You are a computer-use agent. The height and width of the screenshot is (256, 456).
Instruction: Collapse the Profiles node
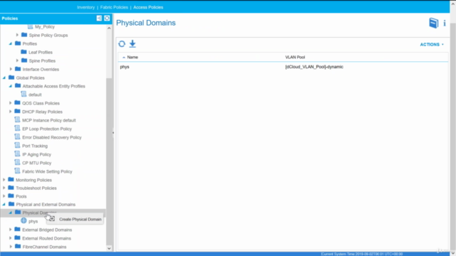pyautogui.click(x=11, y=43)
